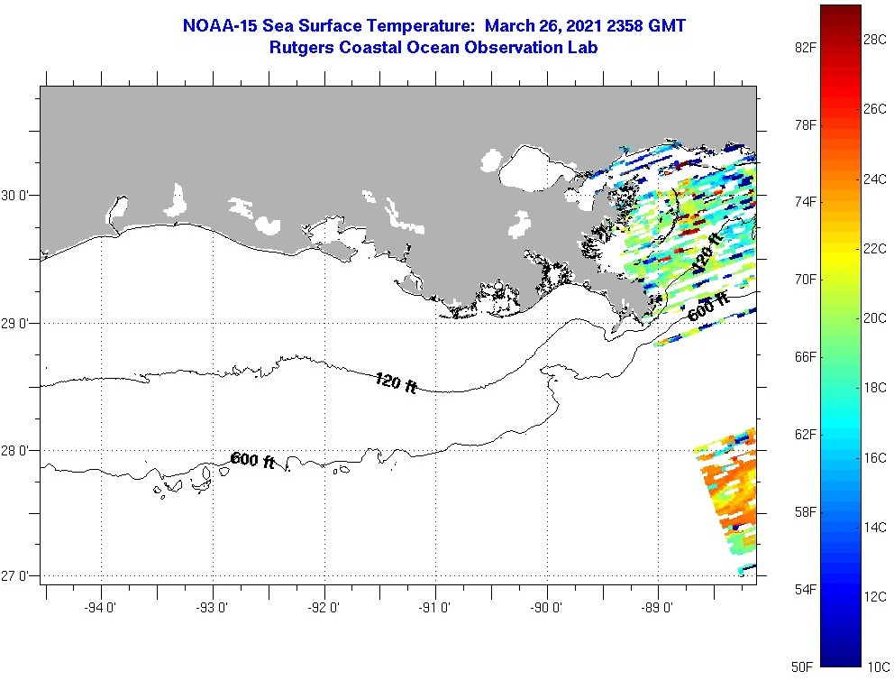Click the '50F' colorbar label

tap(802, 666)
